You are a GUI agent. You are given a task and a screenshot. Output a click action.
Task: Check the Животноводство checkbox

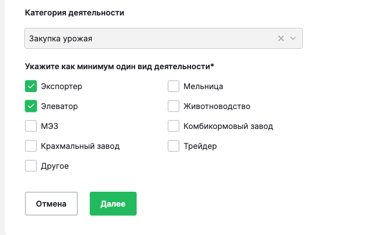(x=174, y=106)
